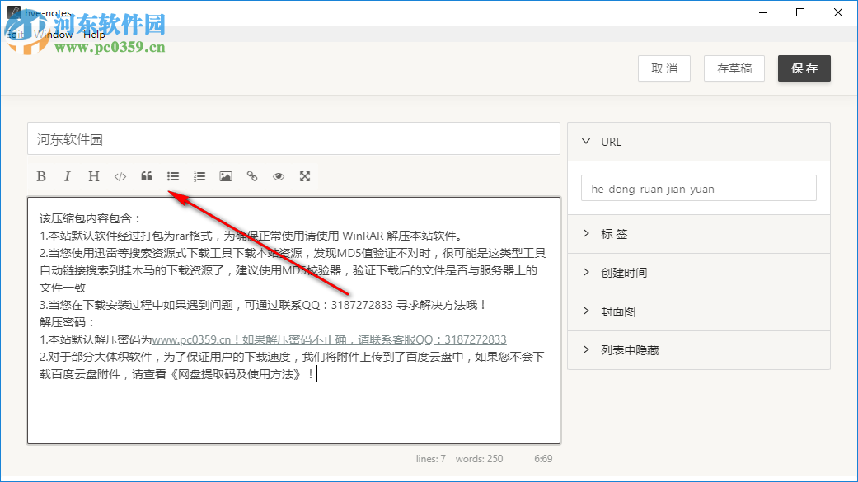Expand the 标签 tags section
Screen dimensions: 858x482
point(699,234)
